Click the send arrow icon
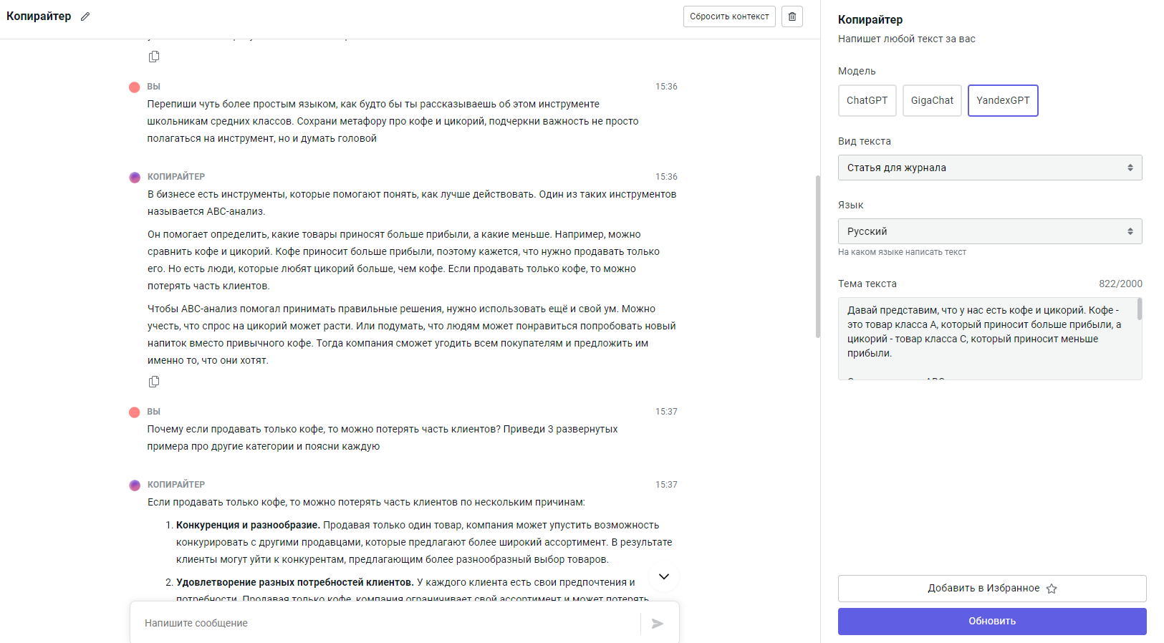 (x=657, y=624)
